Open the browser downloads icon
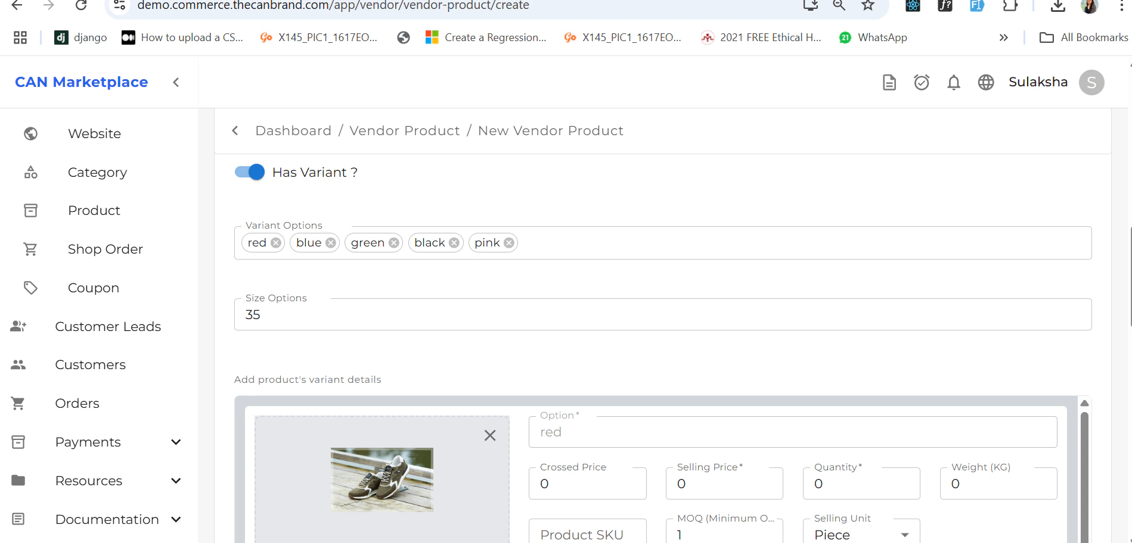This screenshot has width=1132, height=543. pos(1058,5)
